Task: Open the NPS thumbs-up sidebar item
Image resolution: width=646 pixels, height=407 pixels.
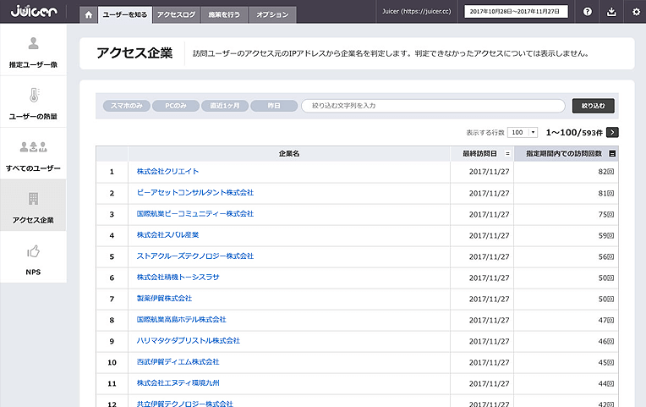Action: coord(33,258)
